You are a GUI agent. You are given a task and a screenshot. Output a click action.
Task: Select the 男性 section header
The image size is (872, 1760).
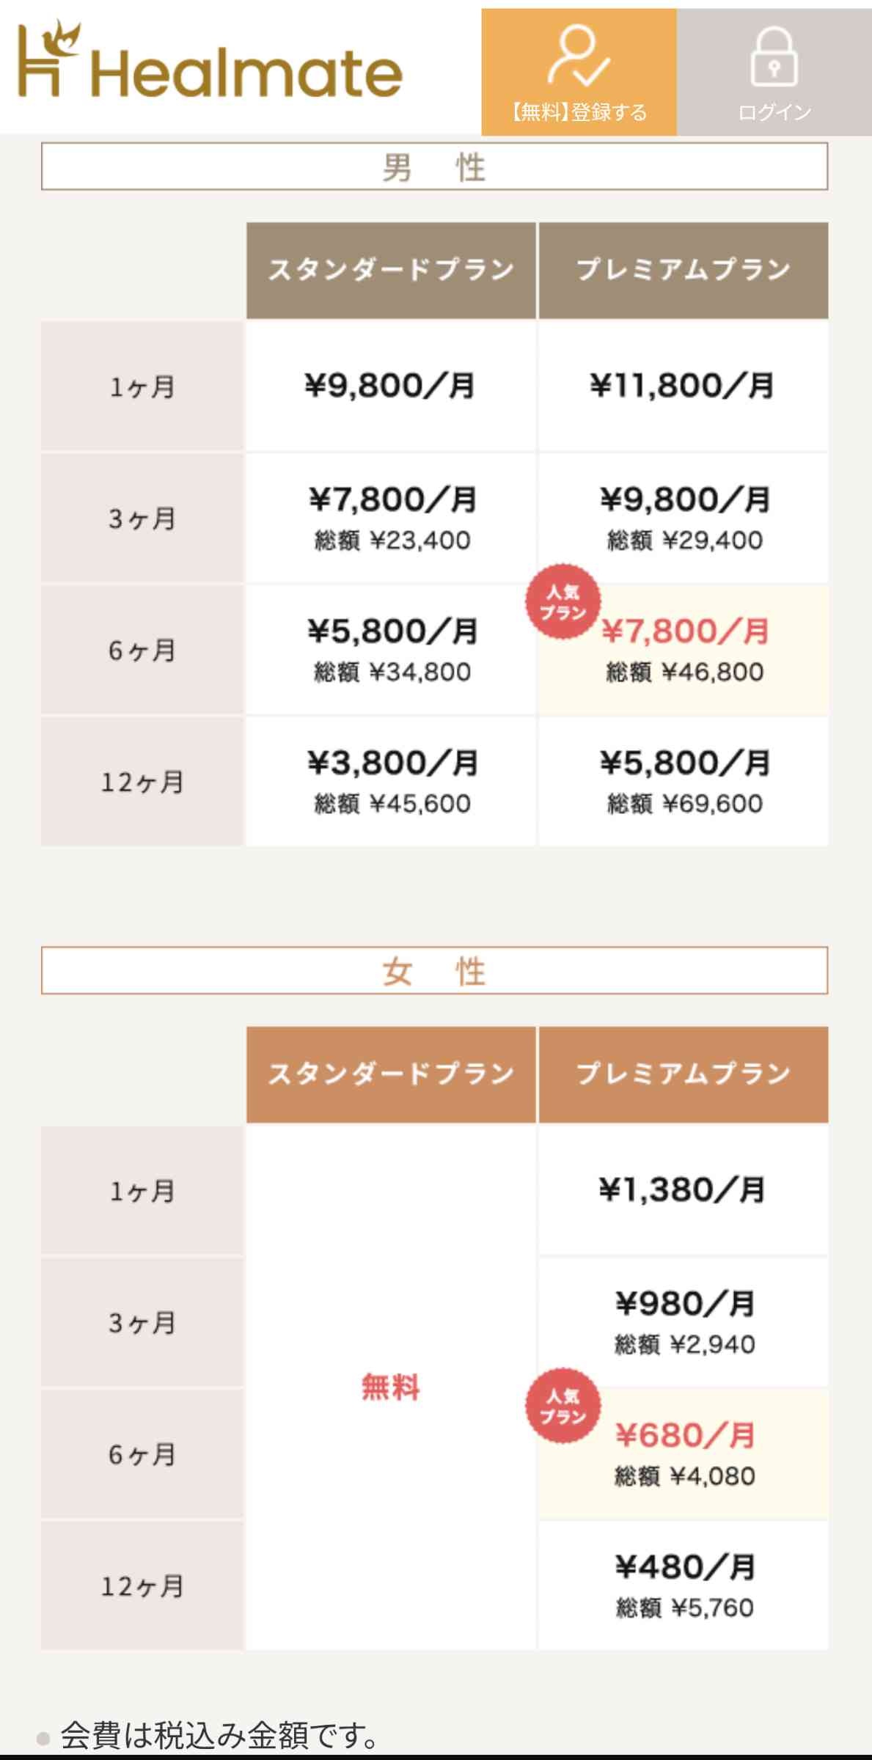[x=434, y=167]
